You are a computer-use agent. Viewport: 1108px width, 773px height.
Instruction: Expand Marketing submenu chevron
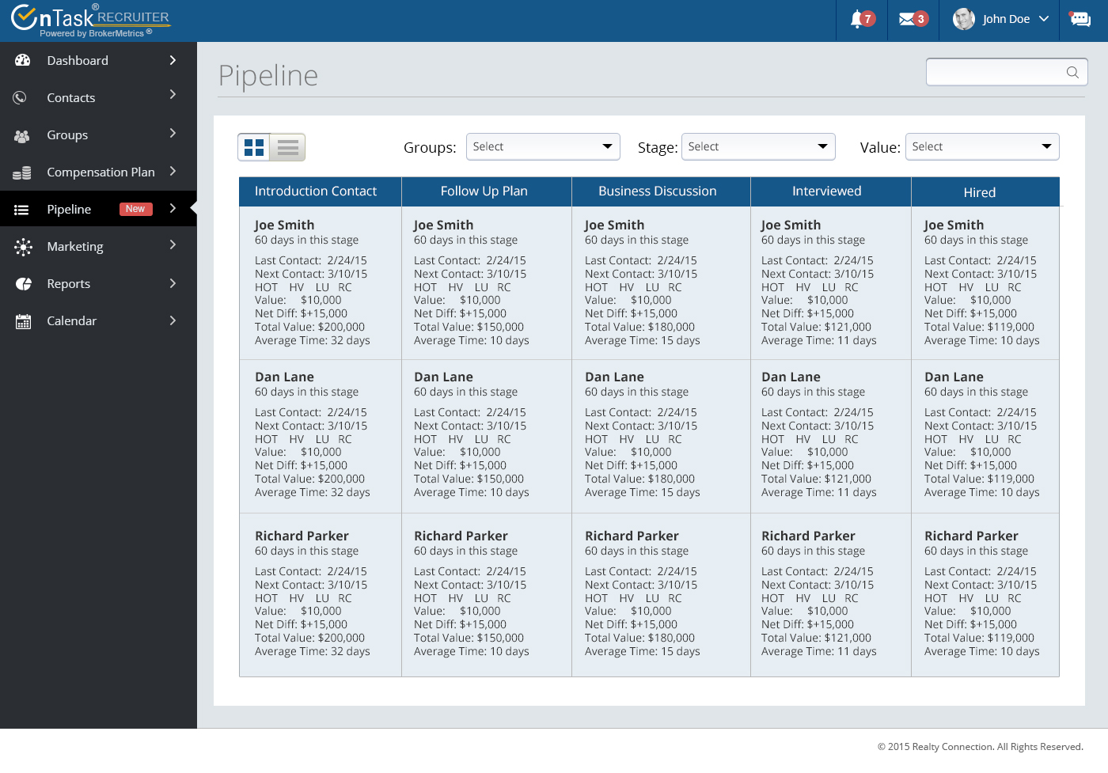[x=173, y=245]
